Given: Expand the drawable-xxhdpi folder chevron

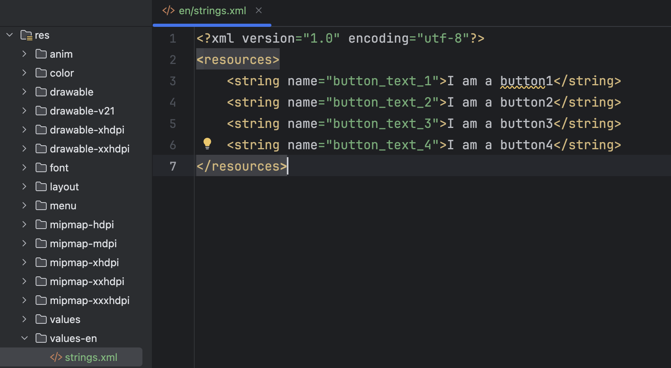Looking at the screenshot, I should tap(25, 148).
